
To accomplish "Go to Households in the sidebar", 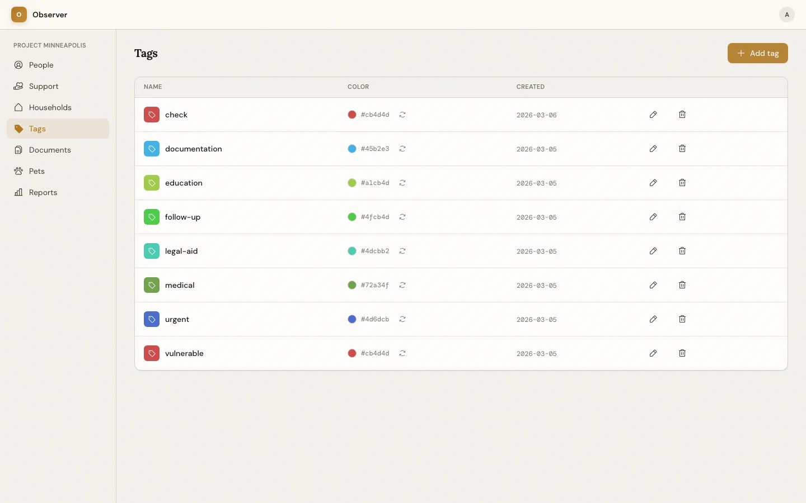I will (x=50, y=107).
